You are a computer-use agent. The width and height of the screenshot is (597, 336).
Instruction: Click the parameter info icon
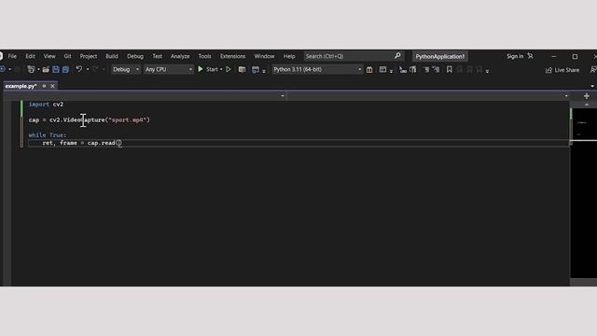(412, 69)
